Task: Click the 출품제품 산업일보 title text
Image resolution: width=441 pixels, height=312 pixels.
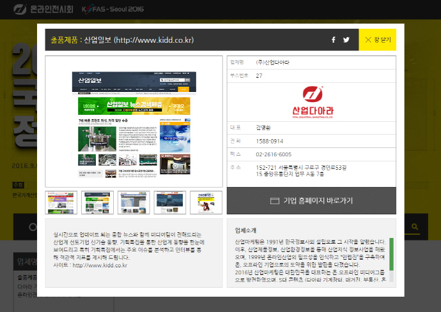Action: click(121, 40)
